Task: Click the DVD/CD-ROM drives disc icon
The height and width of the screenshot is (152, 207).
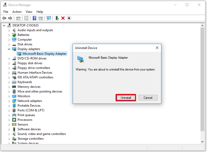Action: click(14, 58)
